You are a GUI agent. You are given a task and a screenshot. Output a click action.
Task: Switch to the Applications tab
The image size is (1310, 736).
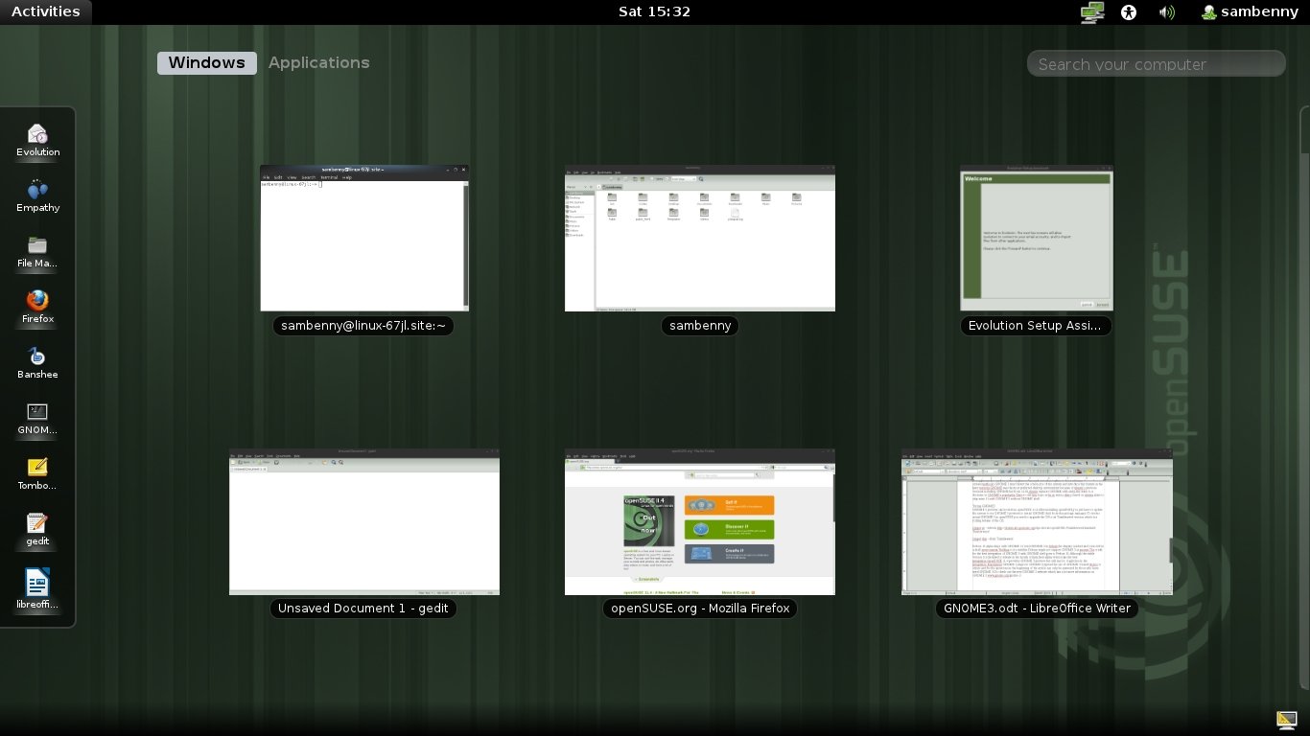click(318, 63)
